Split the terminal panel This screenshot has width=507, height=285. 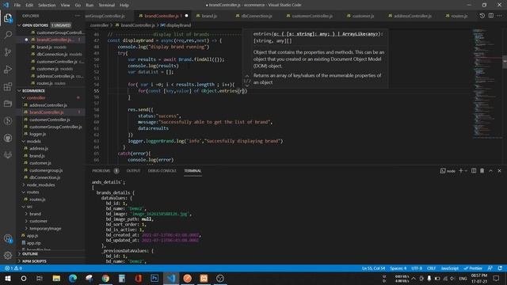pyautogui.click(x=474, y=171)
